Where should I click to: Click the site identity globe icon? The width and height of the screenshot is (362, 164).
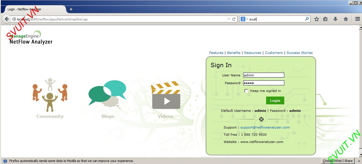(x=14, y=19)
